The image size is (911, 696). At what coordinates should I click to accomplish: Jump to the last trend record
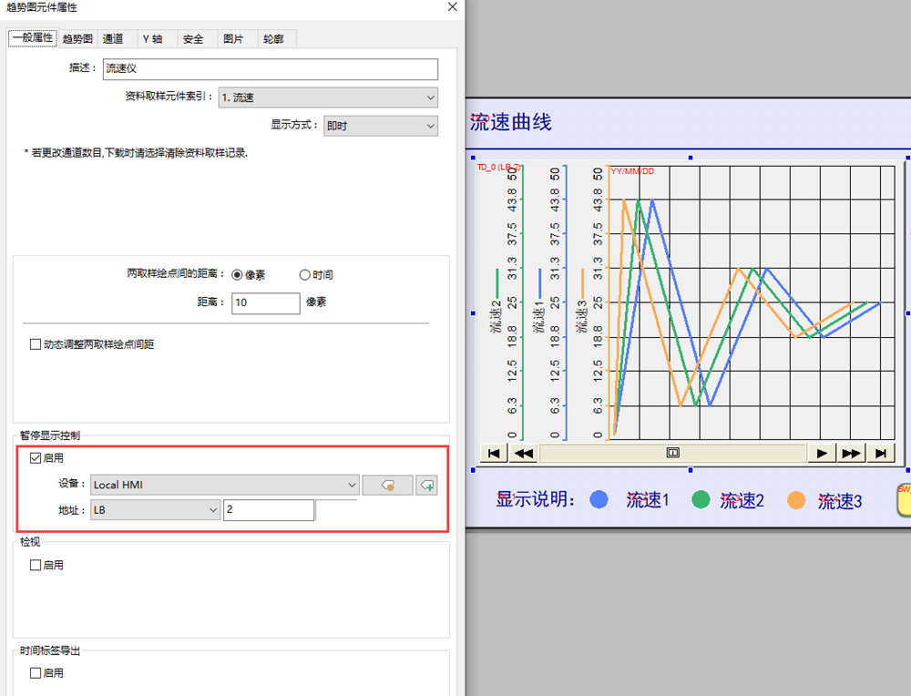(x=880, y=453)
